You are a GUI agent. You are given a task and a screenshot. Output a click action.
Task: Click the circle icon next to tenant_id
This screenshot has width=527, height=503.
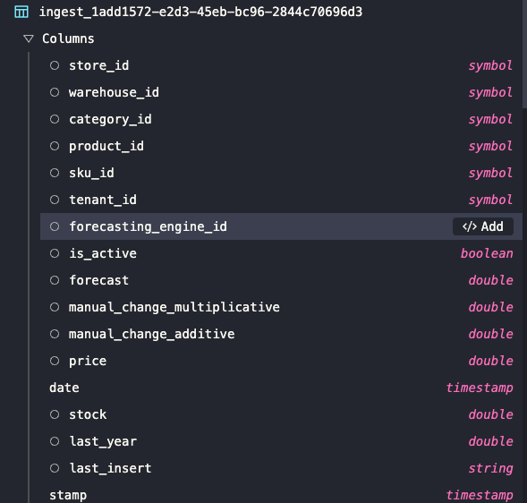(55, 200)
